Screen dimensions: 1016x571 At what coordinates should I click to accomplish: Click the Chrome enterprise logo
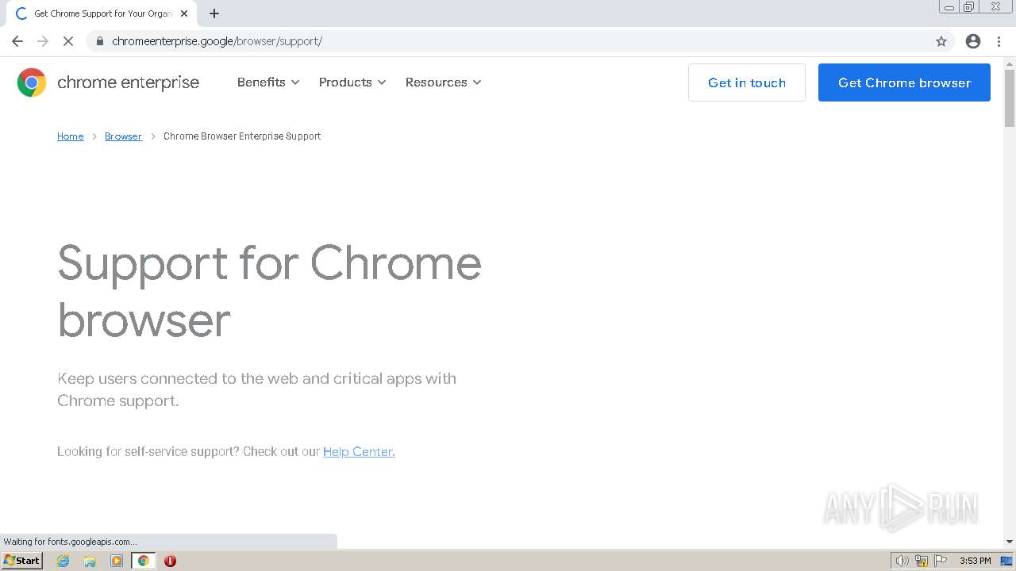pos(32,82)
